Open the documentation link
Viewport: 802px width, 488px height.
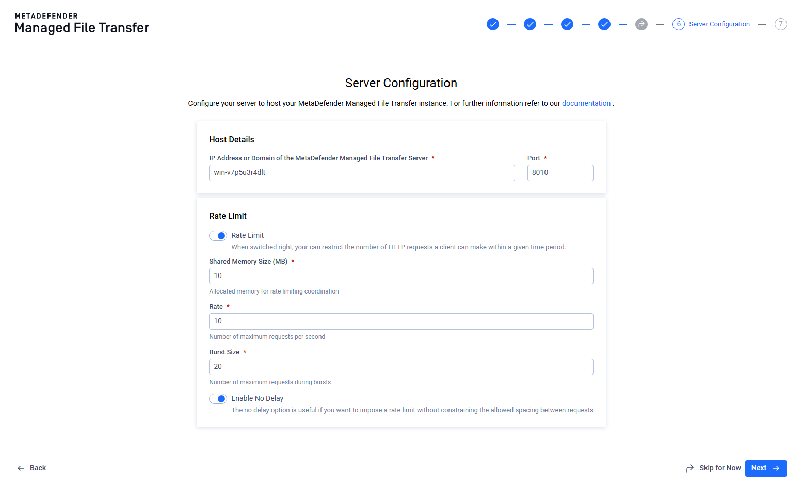click(x=586, y=103)
